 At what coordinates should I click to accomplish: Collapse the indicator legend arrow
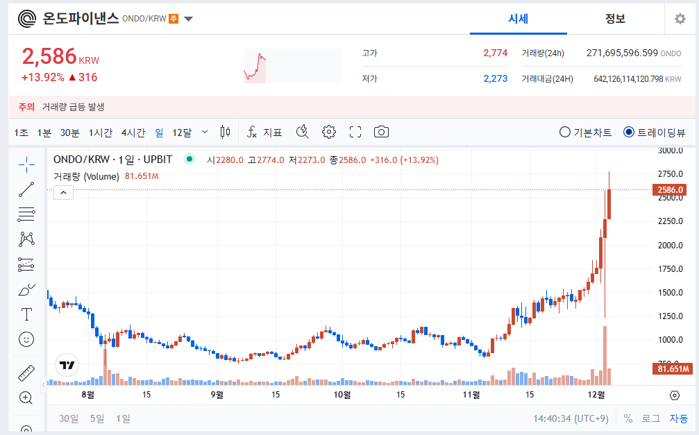pos(63,193)
